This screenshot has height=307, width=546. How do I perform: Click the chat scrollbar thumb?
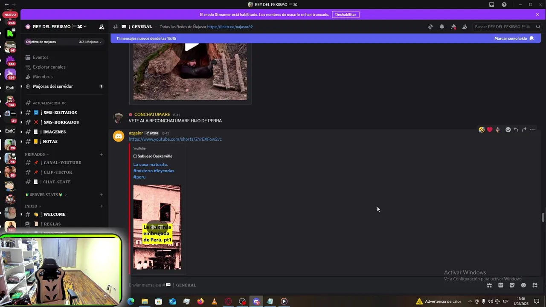tap(543, 217)
